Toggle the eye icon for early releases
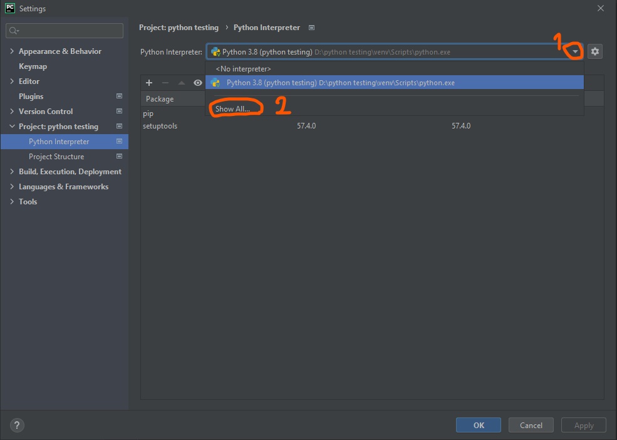617x440 pixels. click(198, 83)
